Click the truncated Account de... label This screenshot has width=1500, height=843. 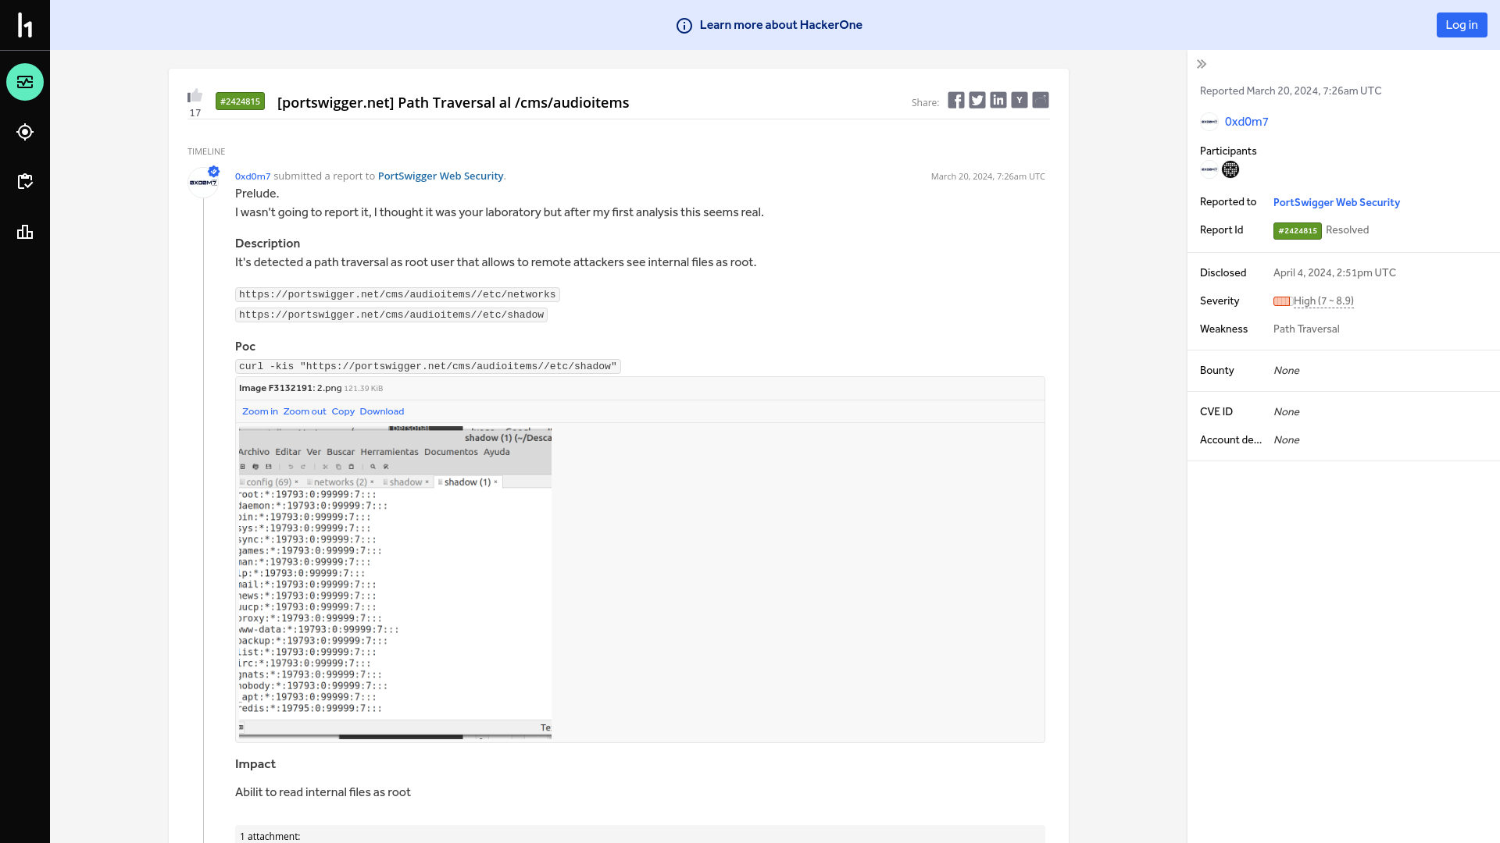tap(1230, 440)
